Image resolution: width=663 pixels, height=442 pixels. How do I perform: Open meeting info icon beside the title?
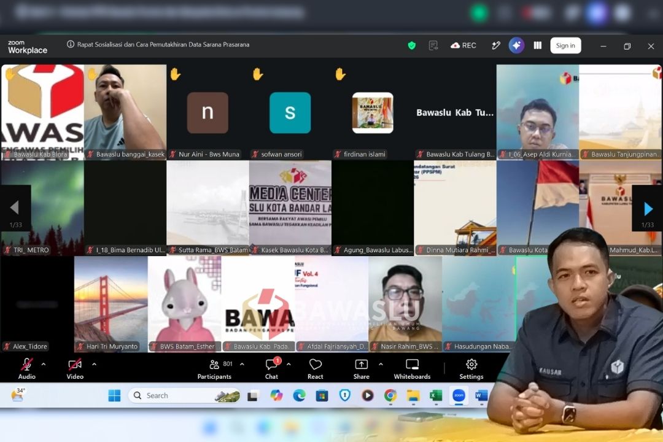click(71, 44)
